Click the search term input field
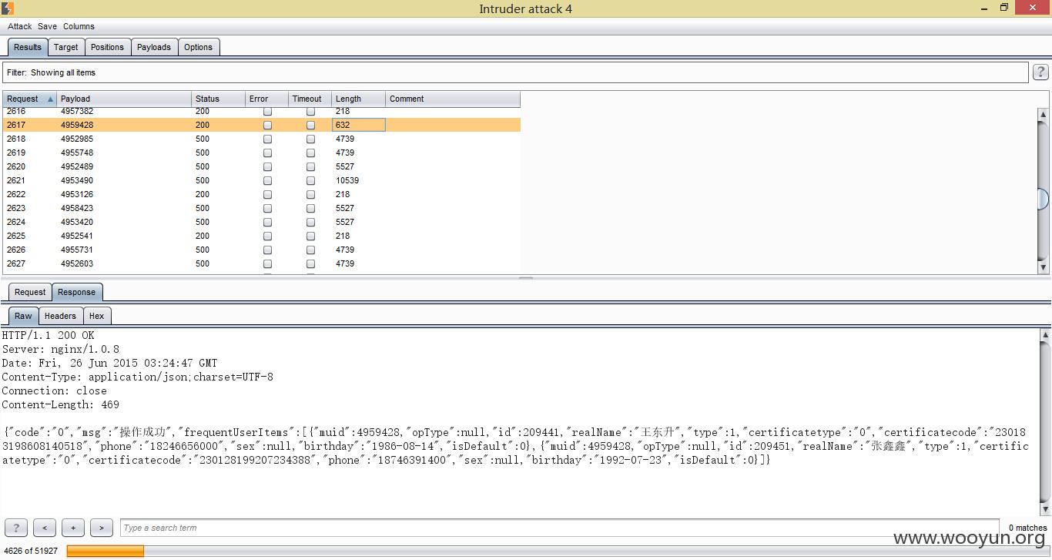 (x=560, y=528)
